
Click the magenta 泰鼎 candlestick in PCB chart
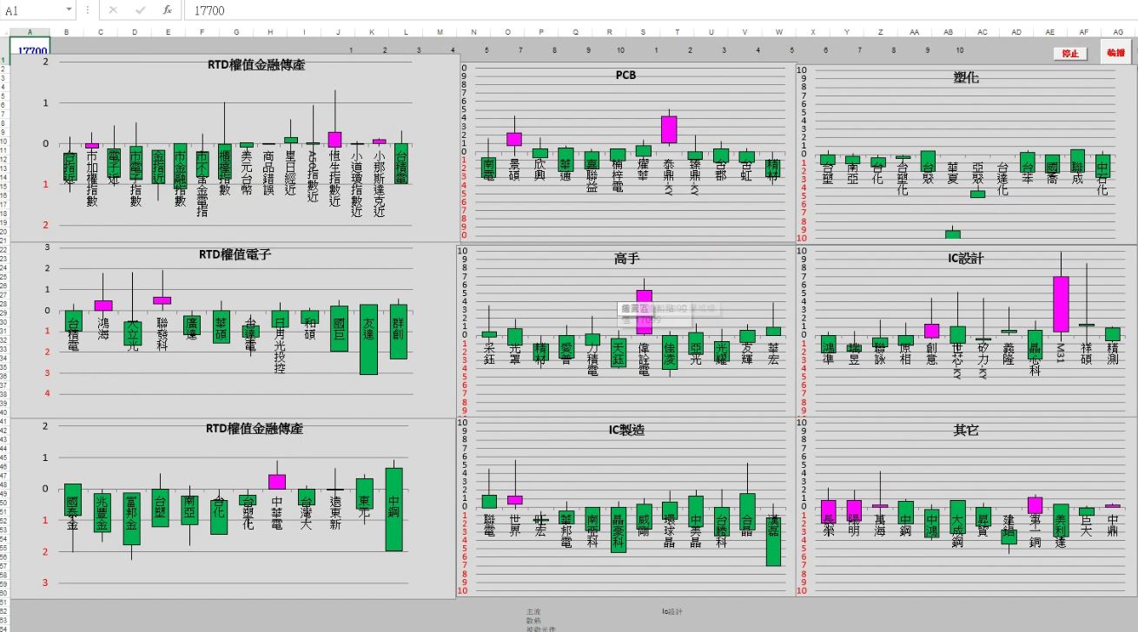(x=669, y=129)
